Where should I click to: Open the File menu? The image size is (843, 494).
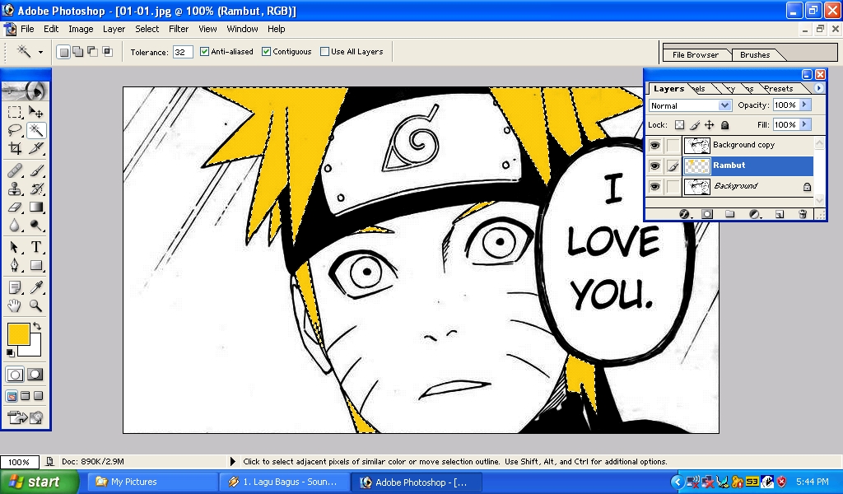tap(27, 29)
